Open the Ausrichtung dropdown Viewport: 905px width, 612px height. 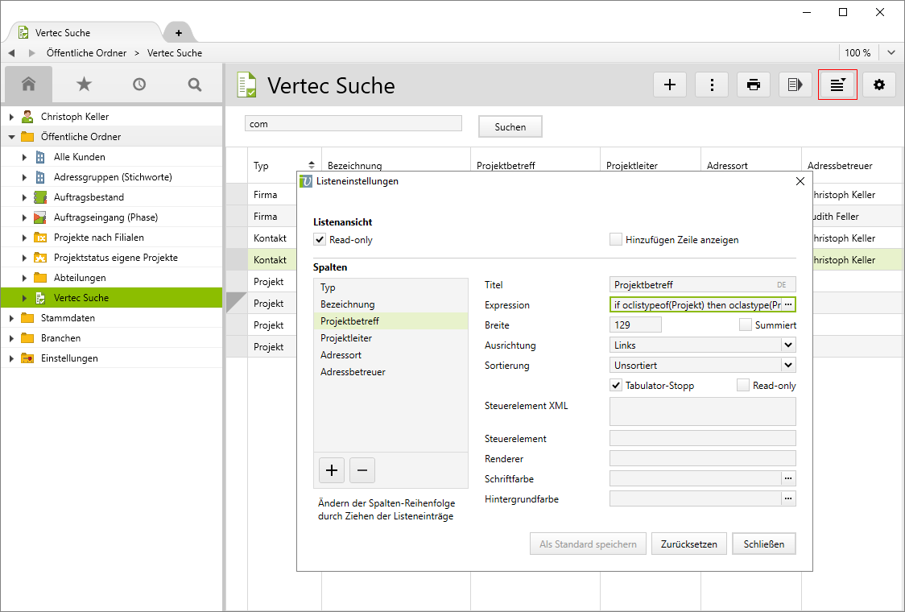[787, 345]
